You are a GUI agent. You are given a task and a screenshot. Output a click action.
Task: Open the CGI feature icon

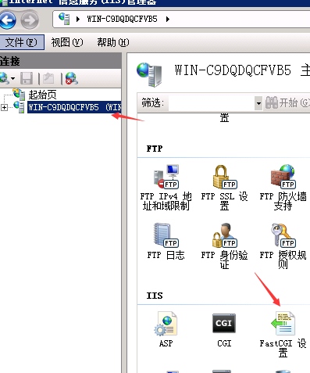point(224,323)
